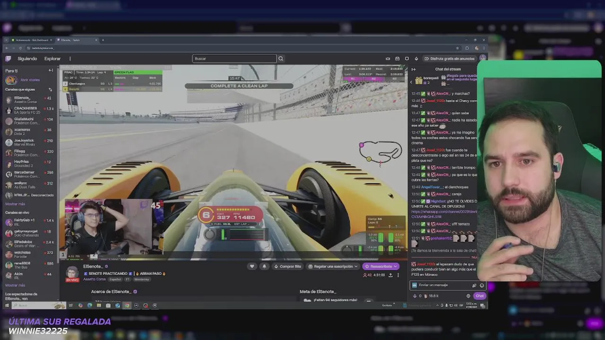Open emote picker in chat input
The image size is (605, 340).
click(x=482, y=285)
